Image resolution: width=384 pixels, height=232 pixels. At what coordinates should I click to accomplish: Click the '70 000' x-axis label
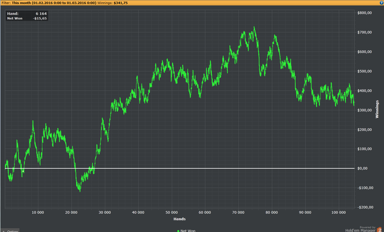pyautogui.click(x=238, y=212)
